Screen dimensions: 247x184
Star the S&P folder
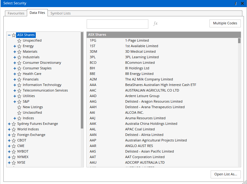point(19,101)
